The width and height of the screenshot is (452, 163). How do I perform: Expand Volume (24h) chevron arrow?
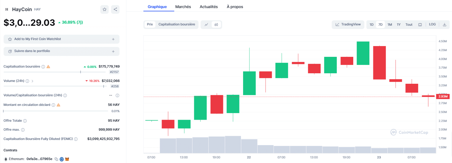coord(32,81)
